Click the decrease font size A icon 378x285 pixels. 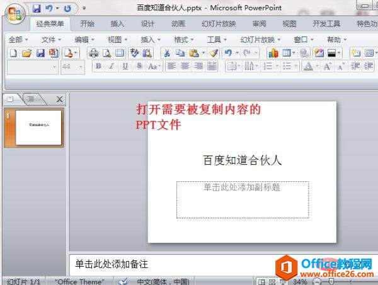[x=341, y=66]
